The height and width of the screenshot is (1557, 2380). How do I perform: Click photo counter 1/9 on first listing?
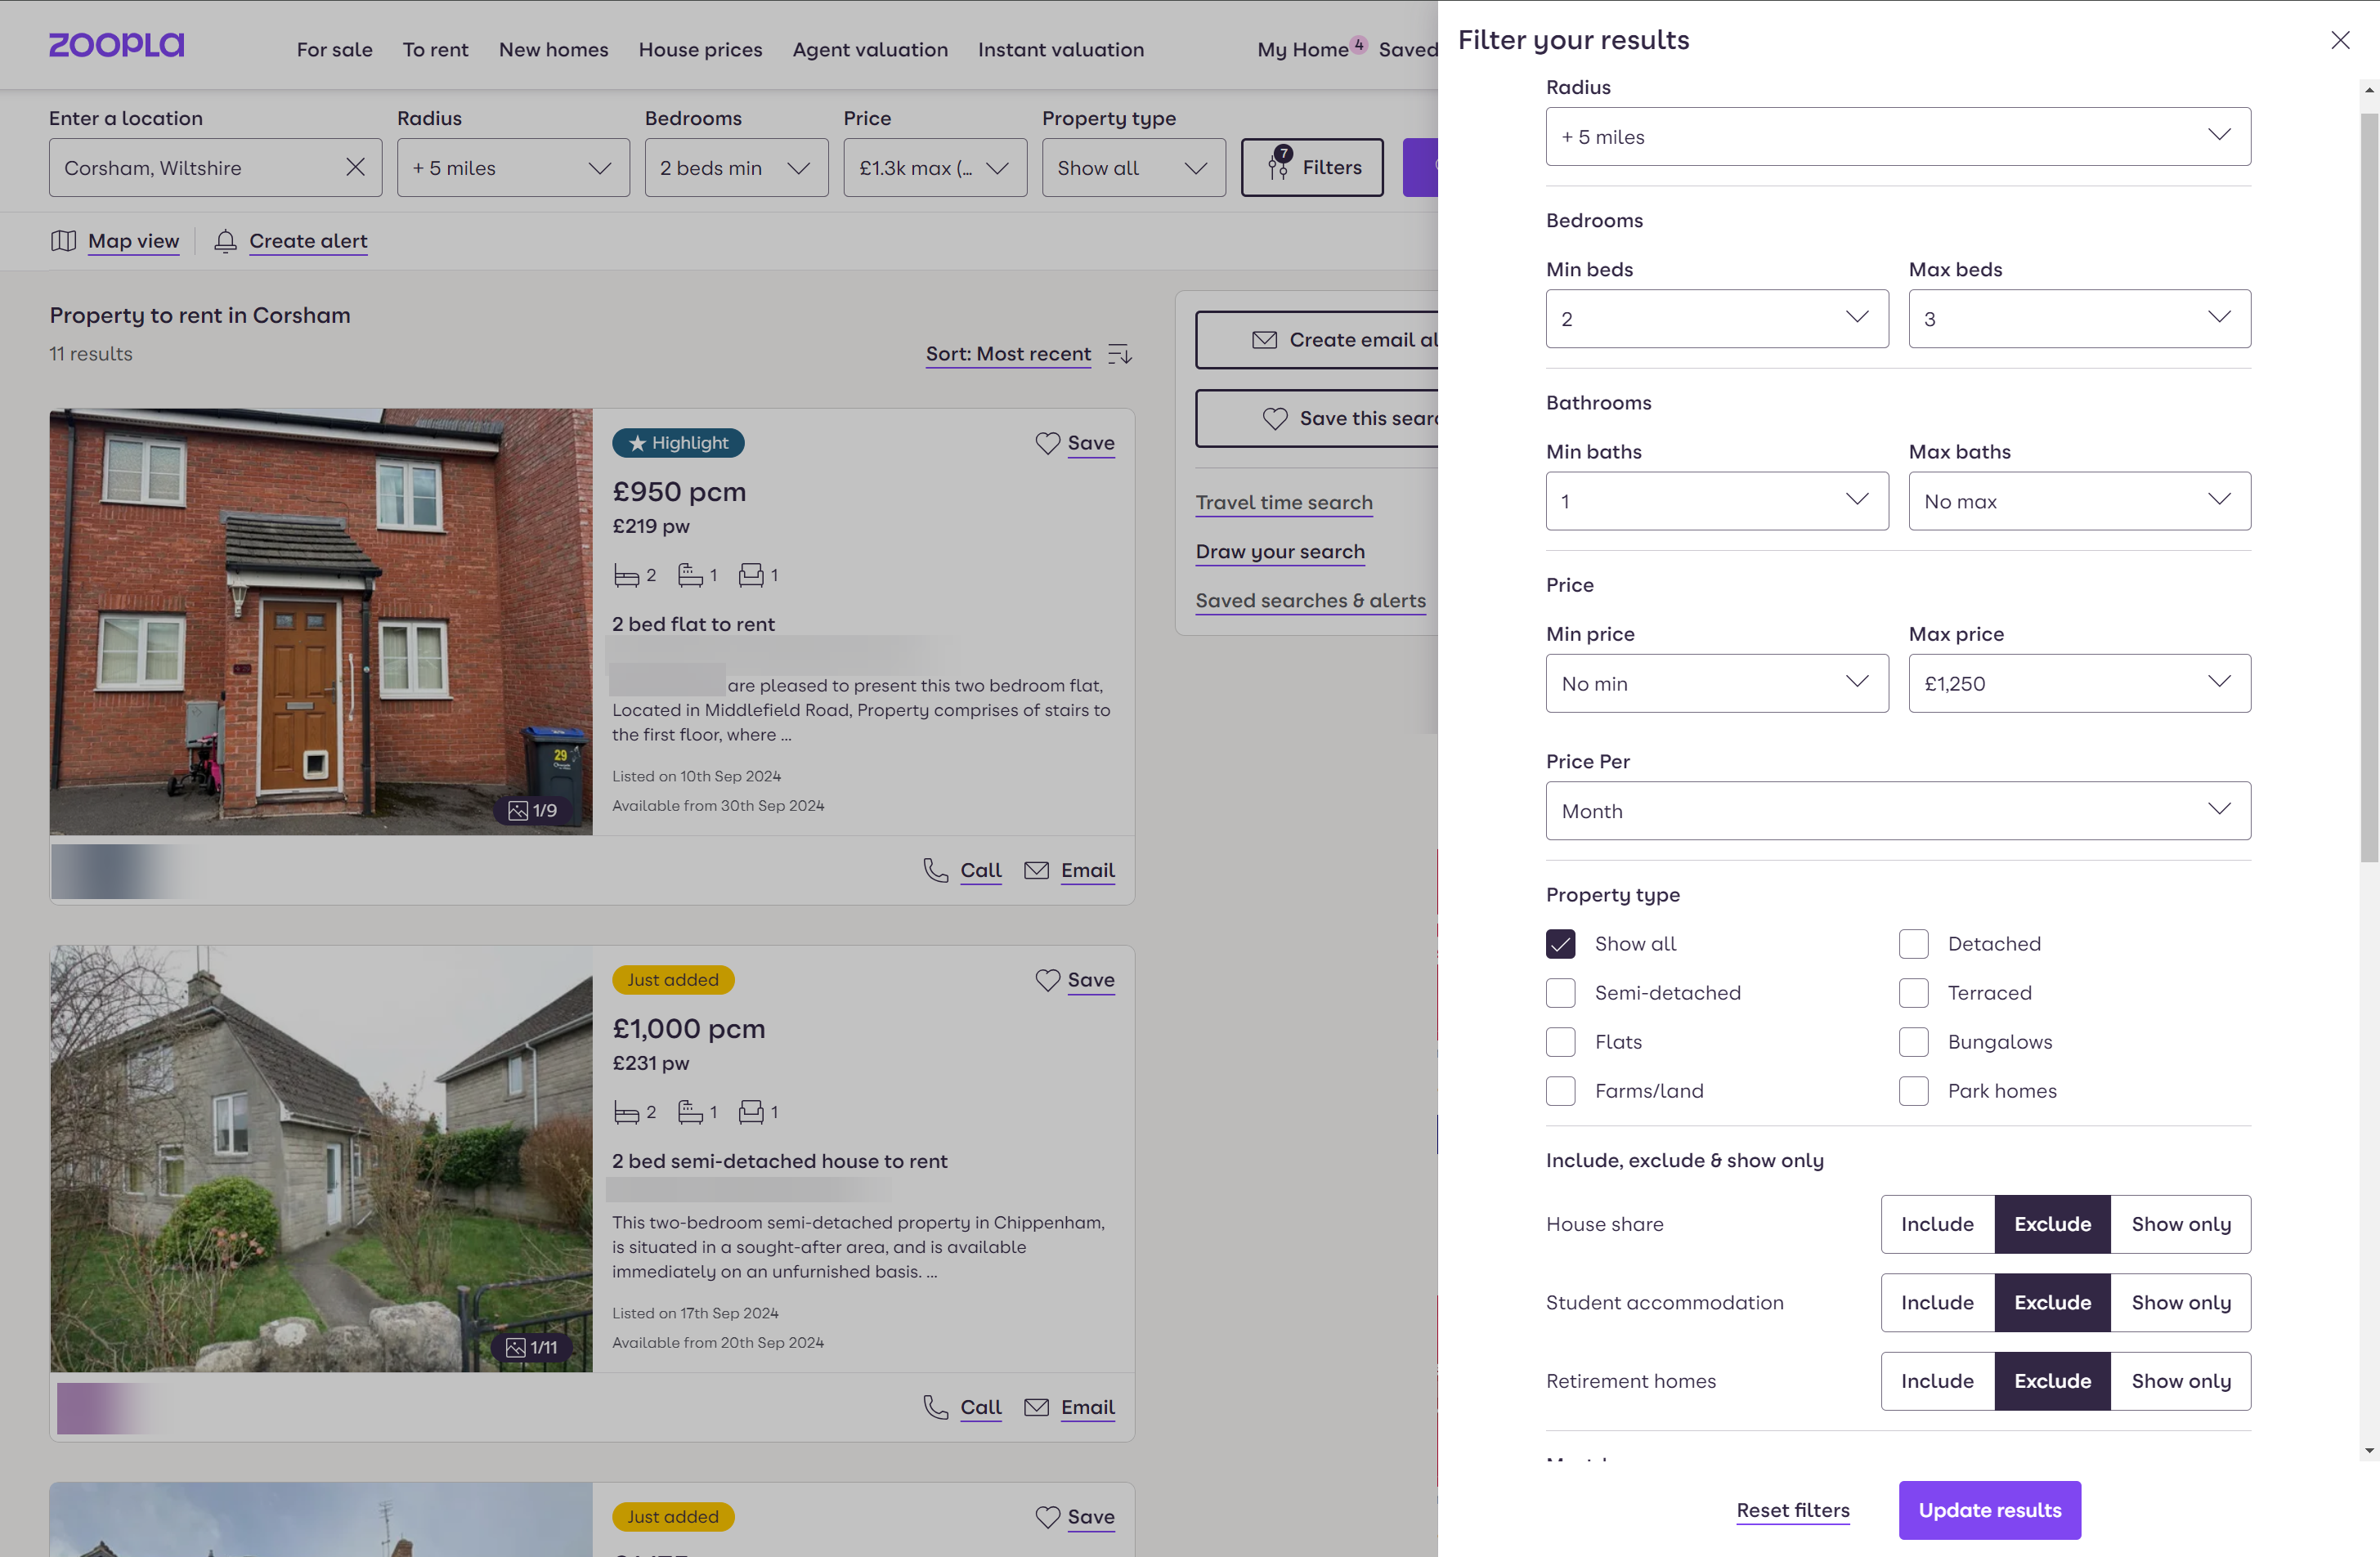(533, 809)
